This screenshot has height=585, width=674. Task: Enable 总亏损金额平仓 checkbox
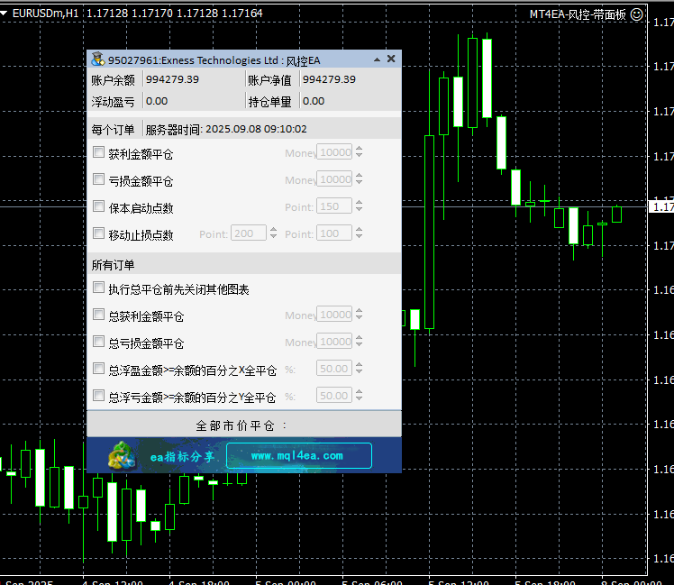pyautogui.click(x=99, y=343)
